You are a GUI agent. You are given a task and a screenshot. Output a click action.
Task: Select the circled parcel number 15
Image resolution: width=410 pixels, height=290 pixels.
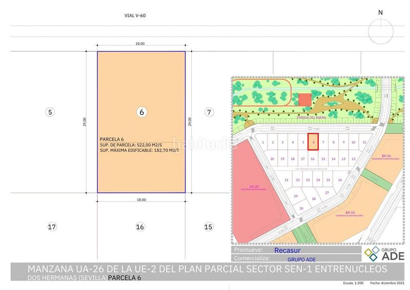tap(208, 226)
